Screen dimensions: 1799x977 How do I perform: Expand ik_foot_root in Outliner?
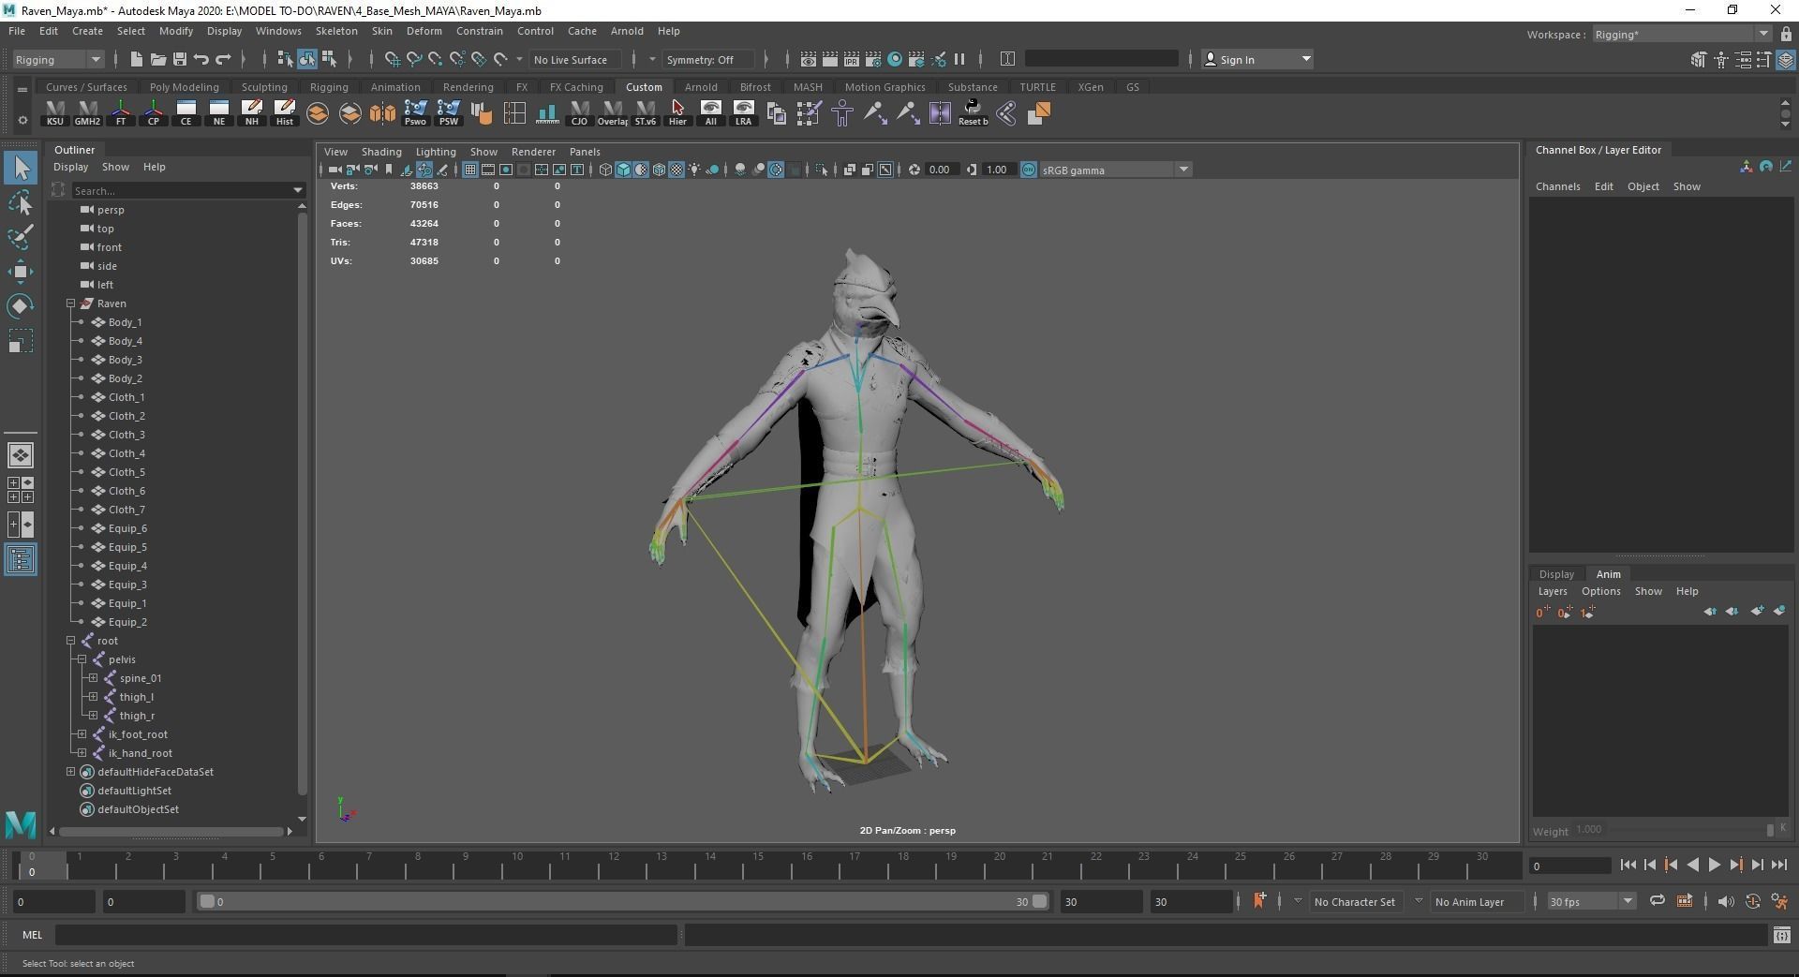pyautogui.click(x=82, y=734)
